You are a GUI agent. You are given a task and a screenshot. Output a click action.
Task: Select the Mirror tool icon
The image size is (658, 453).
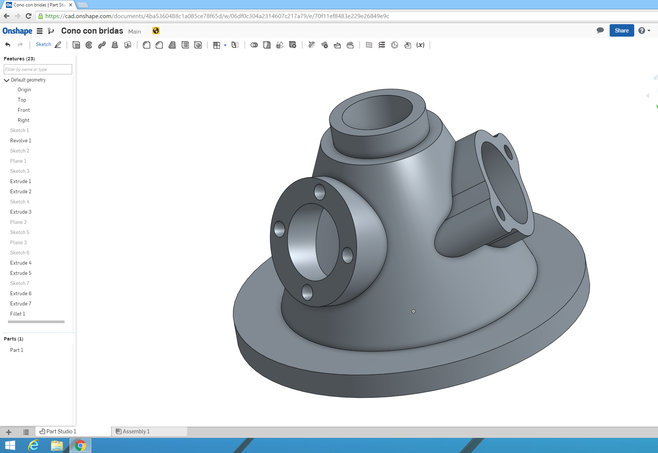click(235, 45)
